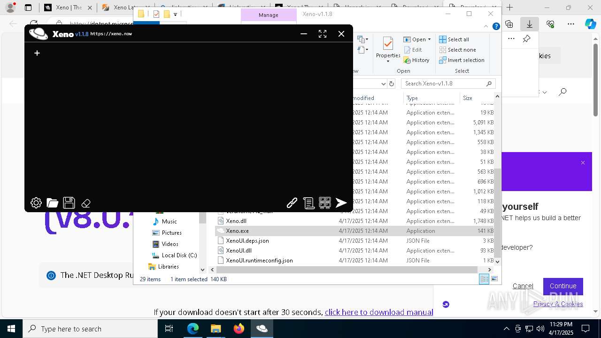Sort files by Type column
Viewport: 601px width, 338px height.
[431, 98]
